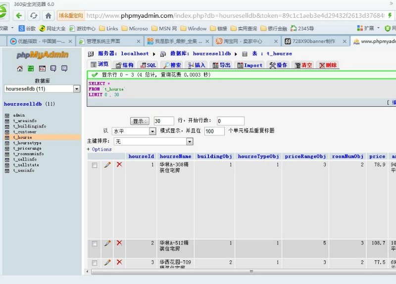The width and height of the screenshot is (396, 284).
Task: Open t_hoursetype table in sidebar
Action: [27, 143]
